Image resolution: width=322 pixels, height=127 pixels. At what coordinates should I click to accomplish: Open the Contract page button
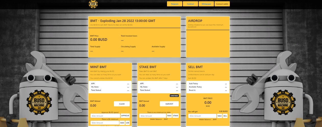click(x=190, y=4)
